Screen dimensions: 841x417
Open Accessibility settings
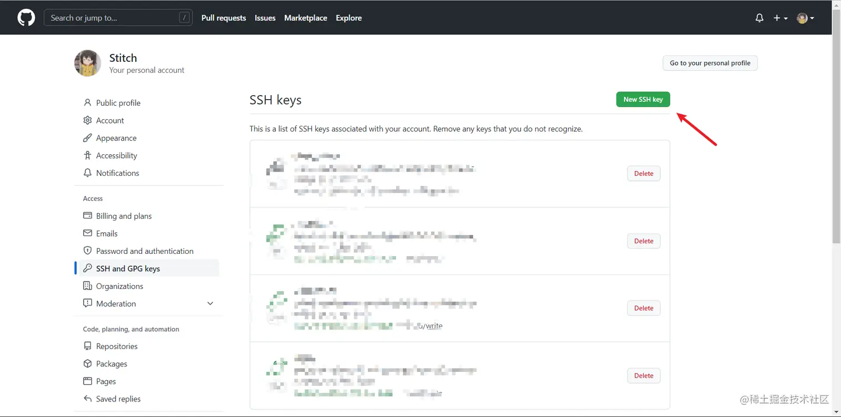116,155
